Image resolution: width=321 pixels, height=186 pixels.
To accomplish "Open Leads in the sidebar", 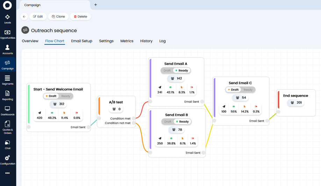I will (x=7, y=19).
